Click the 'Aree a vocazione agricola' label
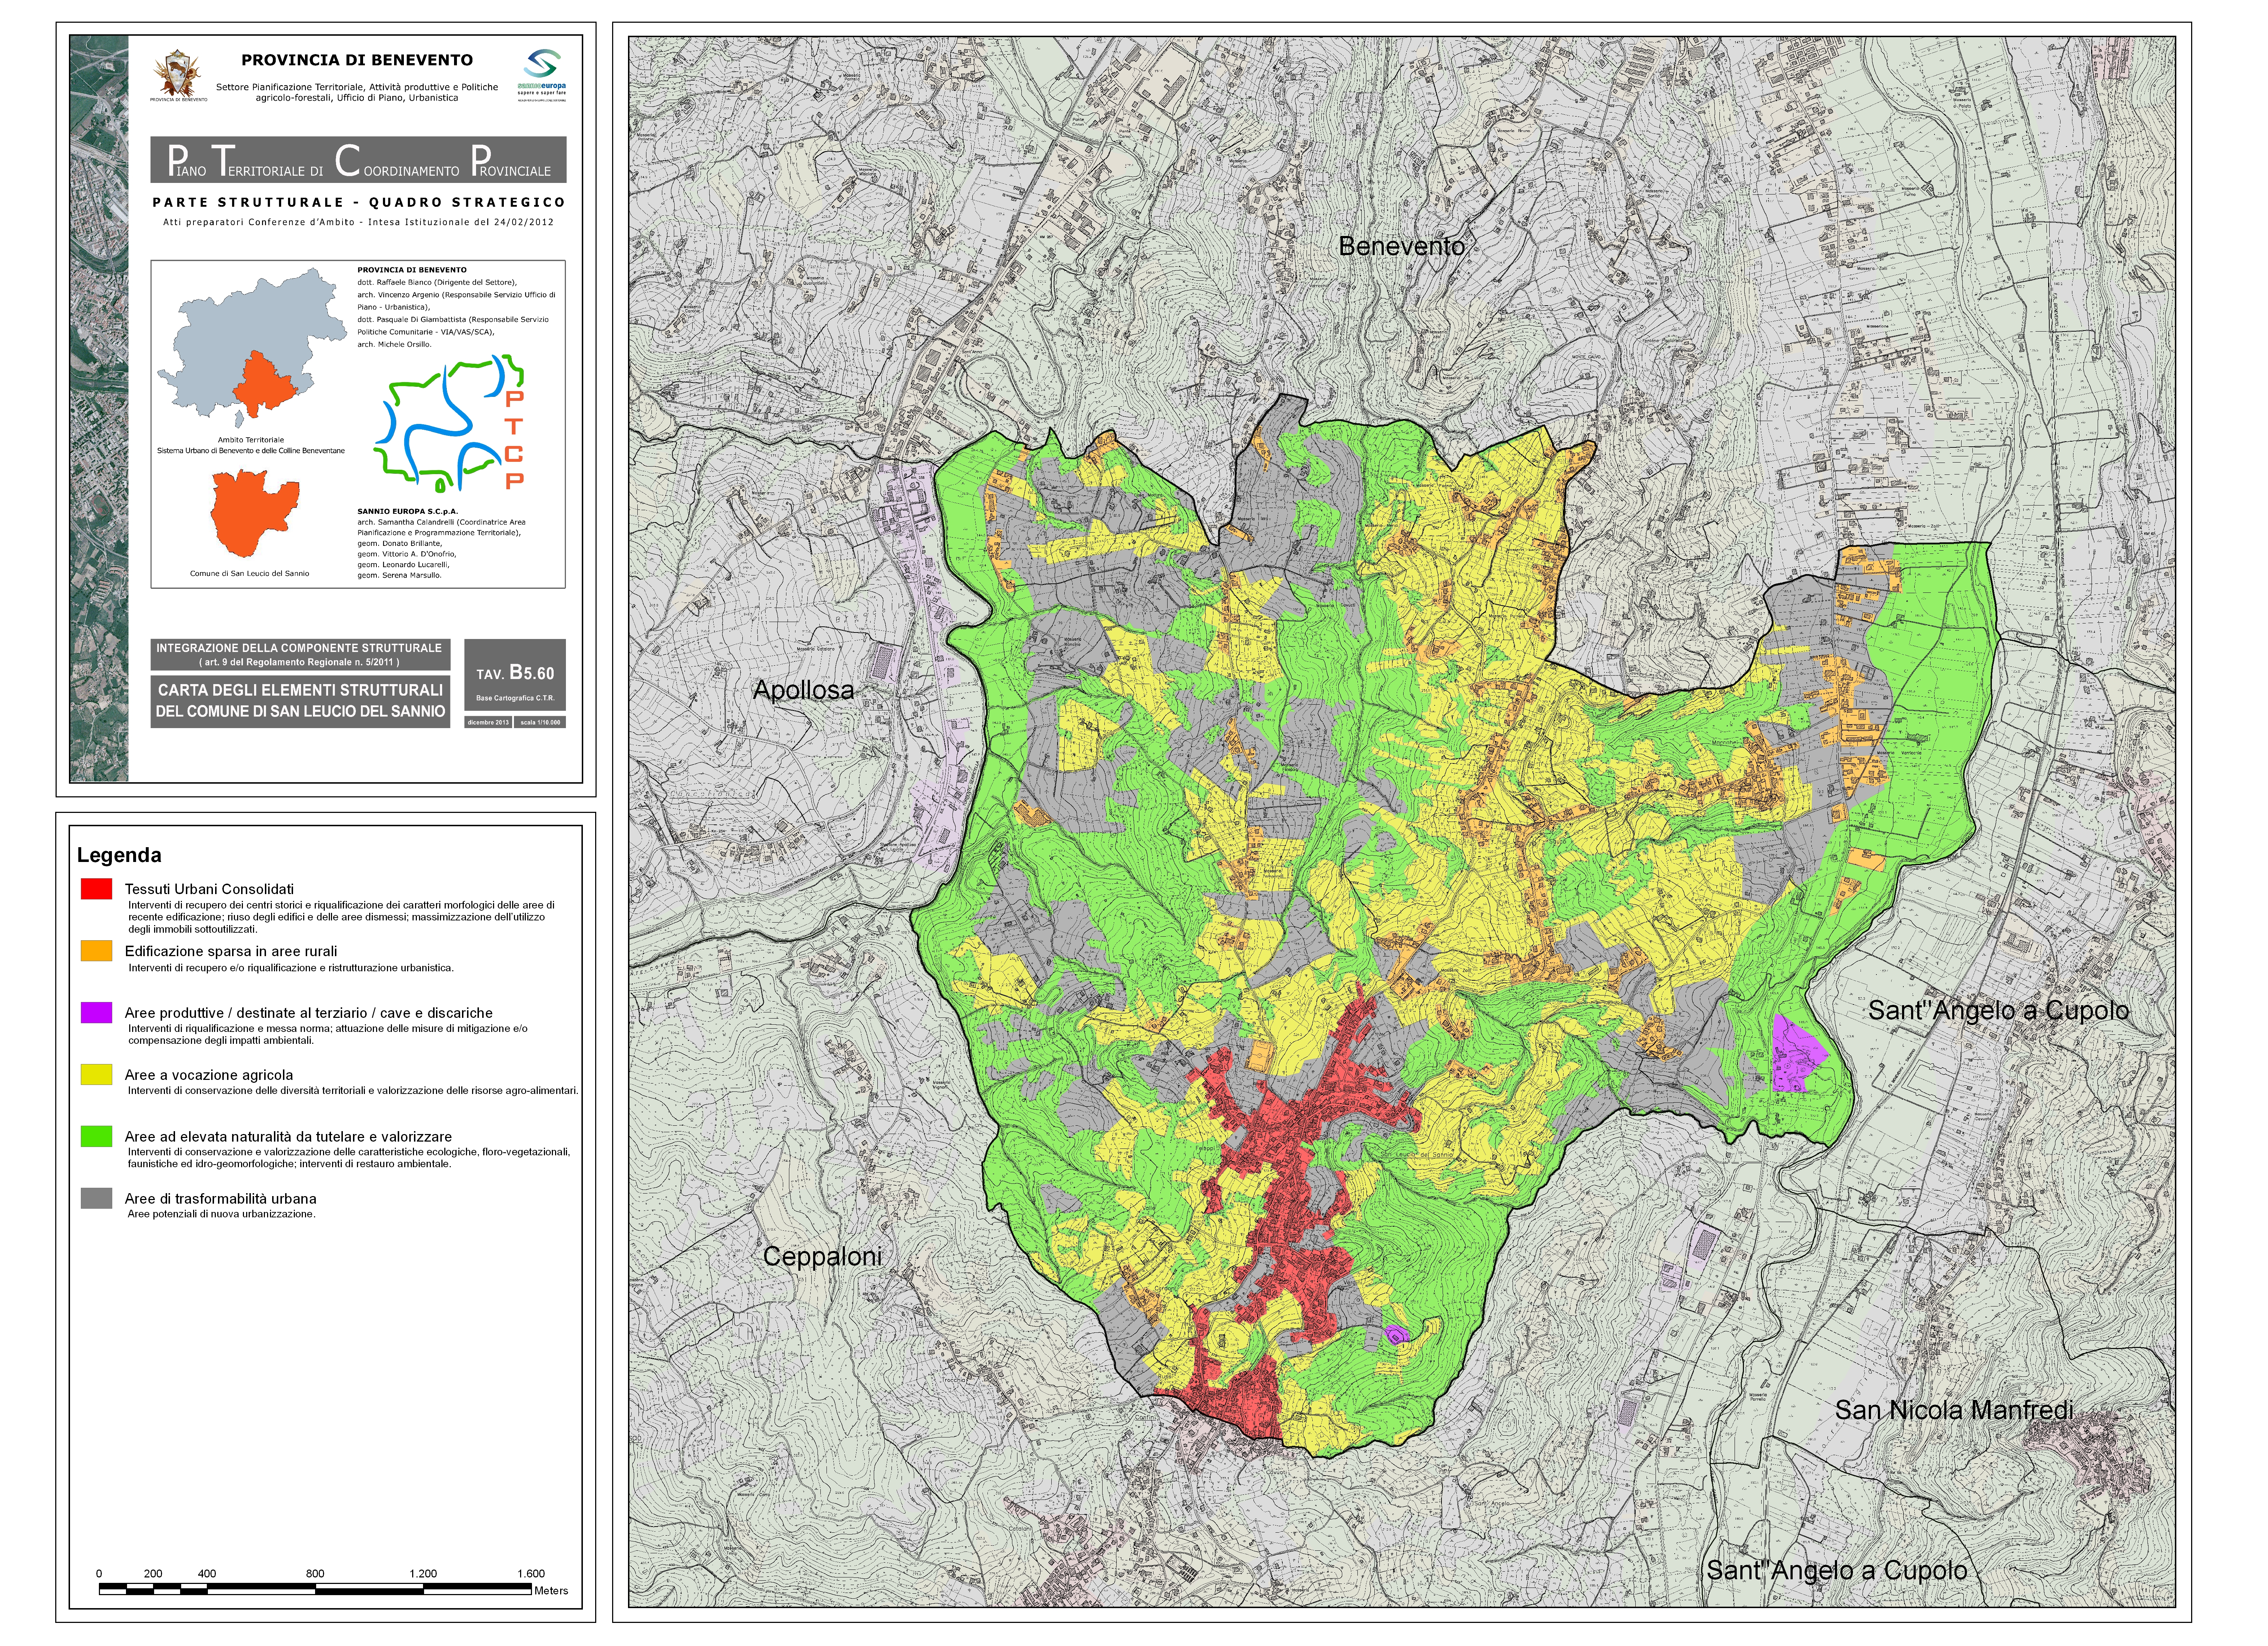 pyautogui.click(x=209, y=1074)
